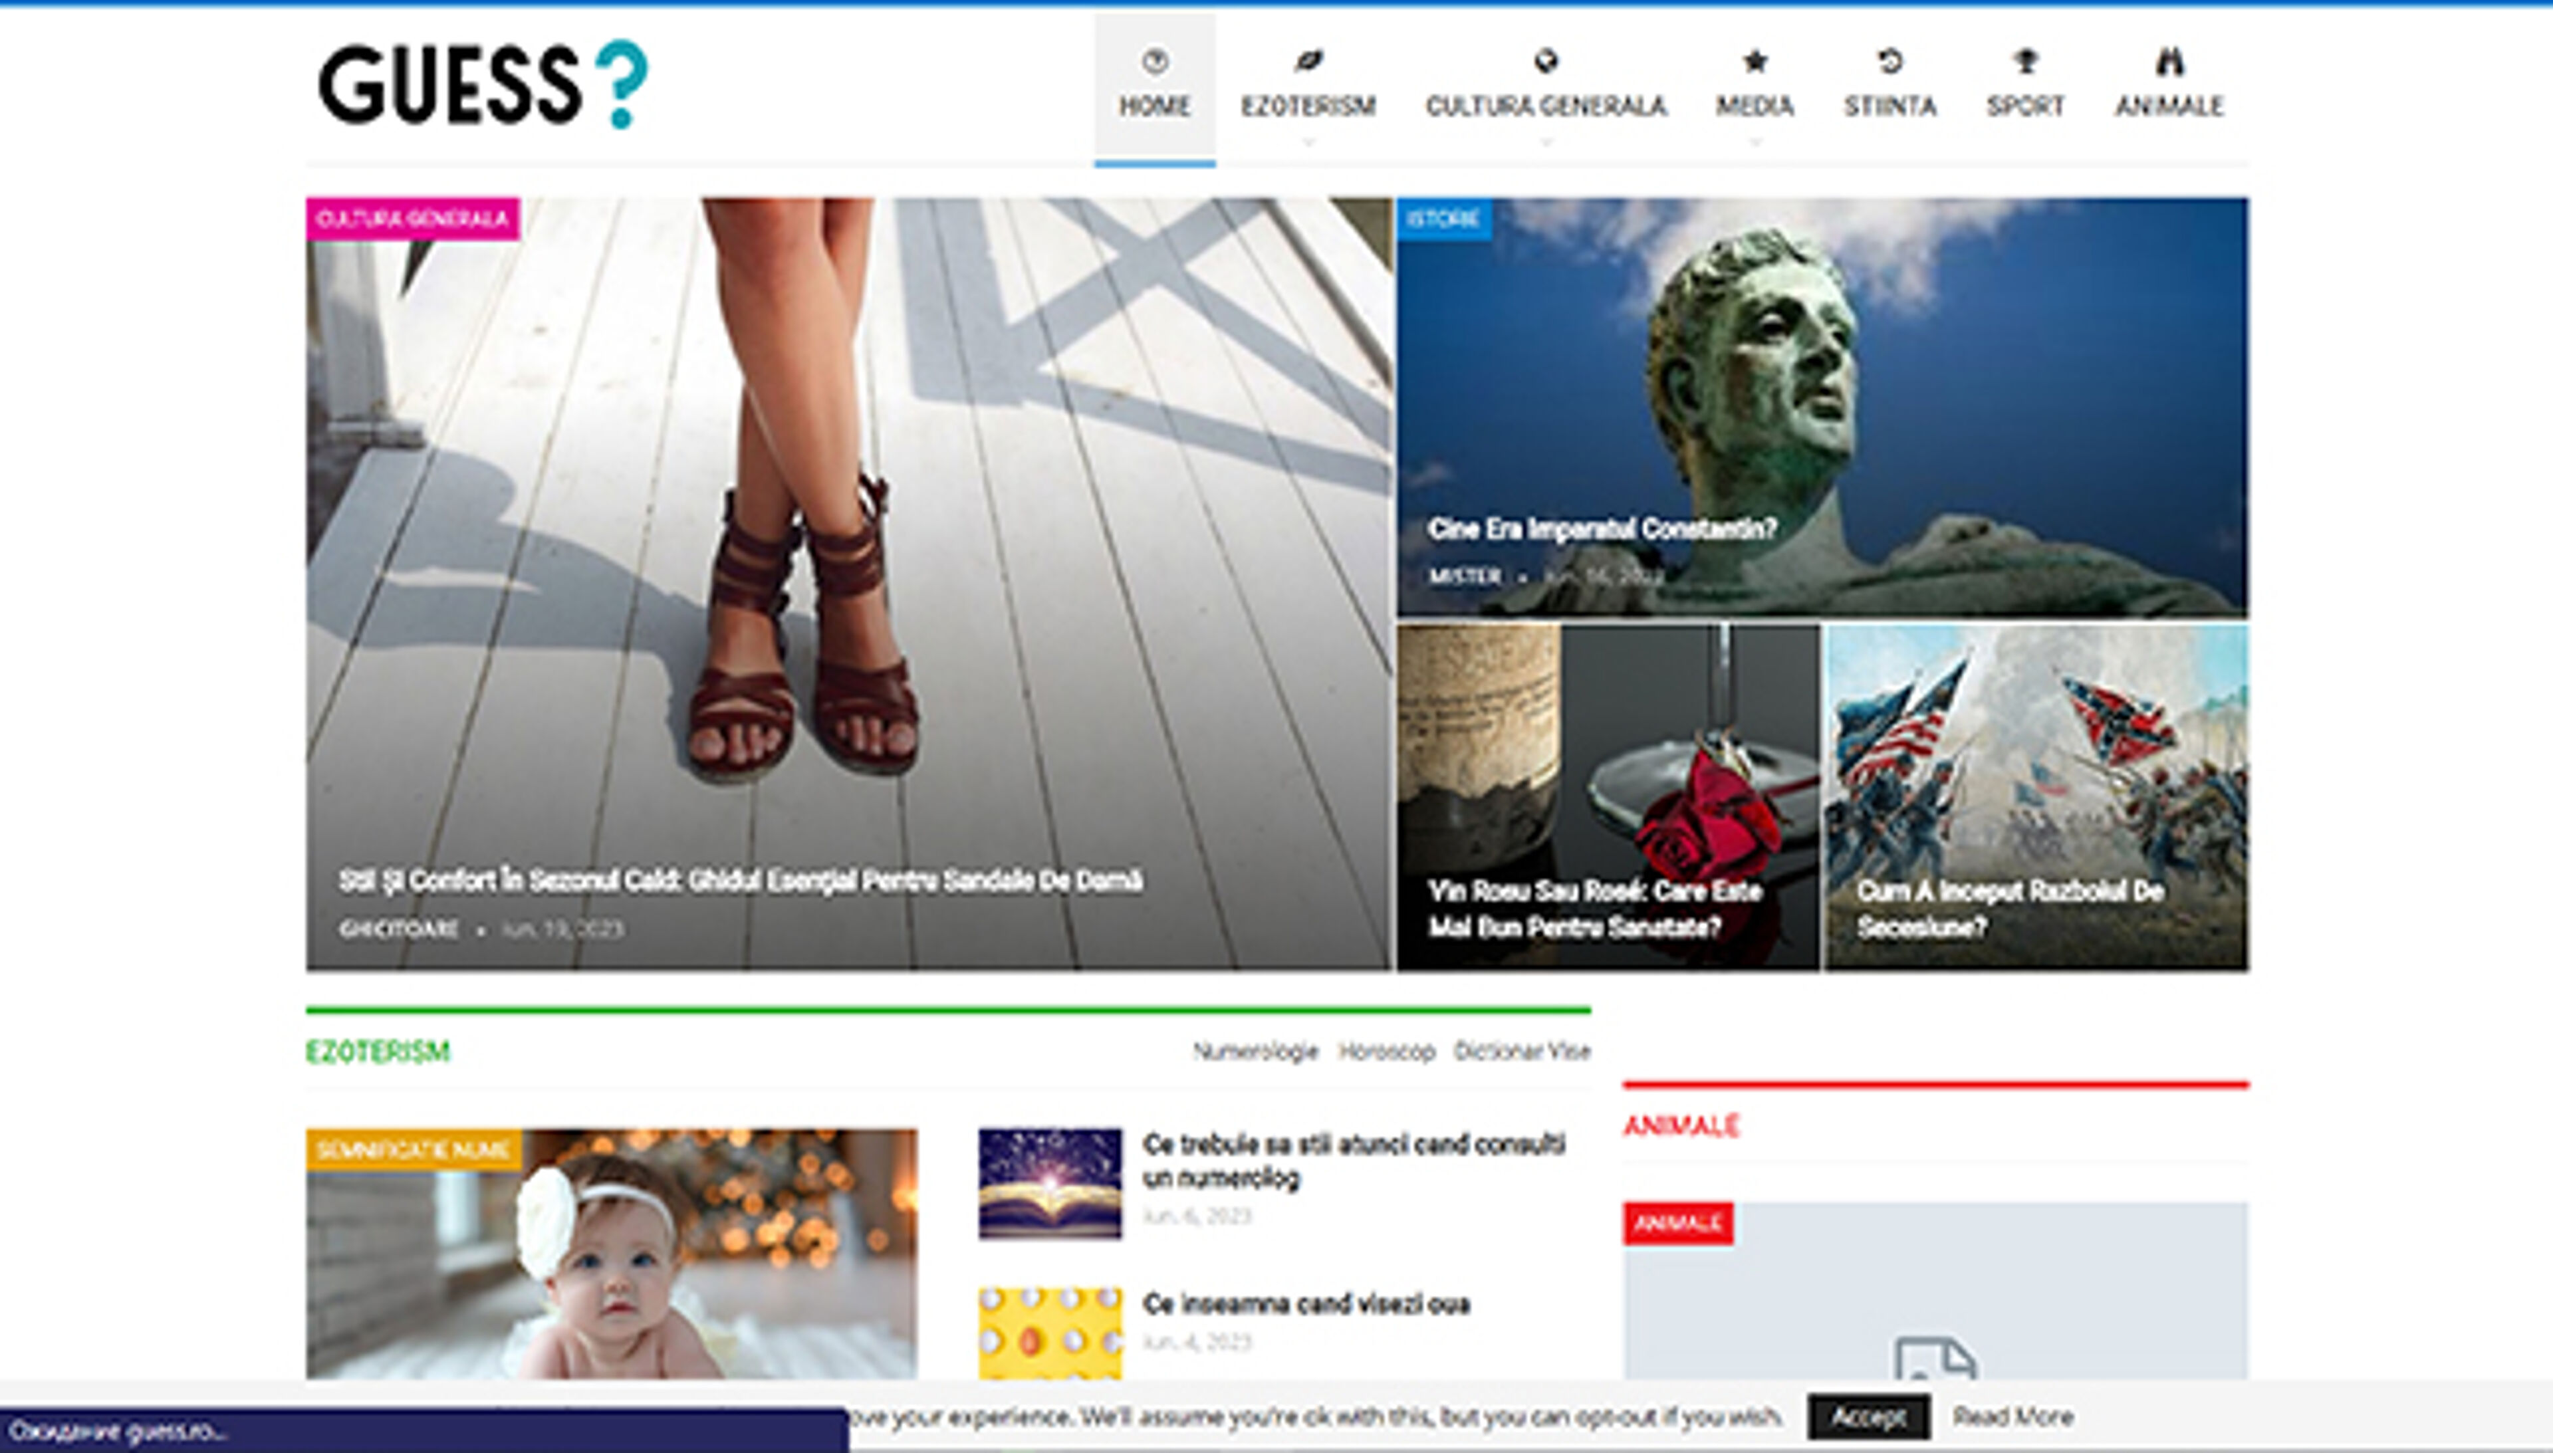
Task: Open the Horoscop filter tab
Action: click(1386, 1051)
